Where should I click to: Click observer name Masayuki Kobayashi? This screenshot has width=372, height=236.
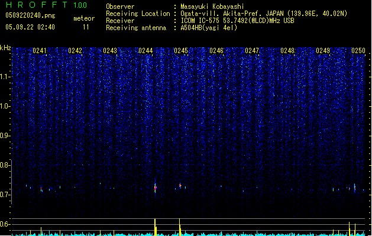[212, 6]
